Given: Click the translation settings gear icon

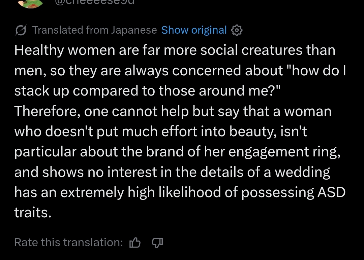Looking at the screenshot, I should pyautogui.click(x=237, y=31).
